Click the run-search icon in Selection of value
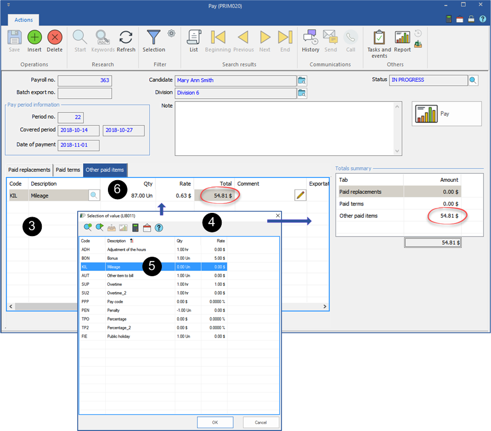Image resolution: width=491 pixels, height=431 pixels. (99, 228)
